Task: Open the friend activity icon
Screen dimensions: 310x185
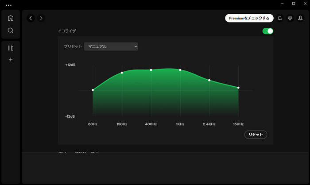Action: coord(290,18)
